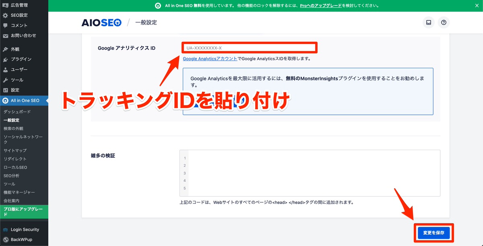Open the notifications inbox icon in header
This screenshot has height=246, width=483.
click(429, 22)
